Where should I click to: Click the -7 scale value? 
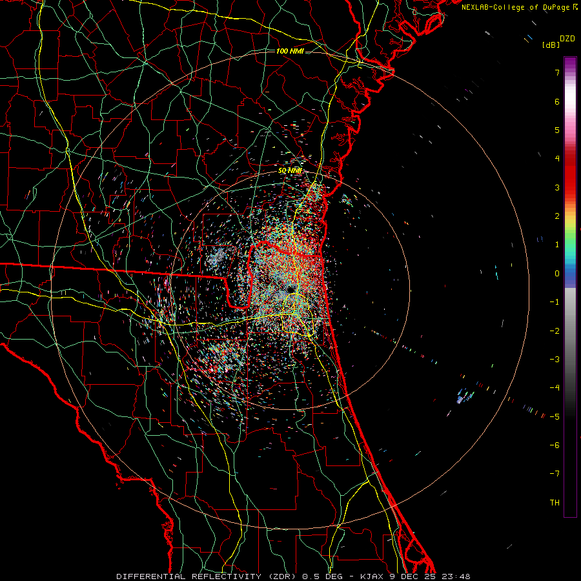point(555,474)
